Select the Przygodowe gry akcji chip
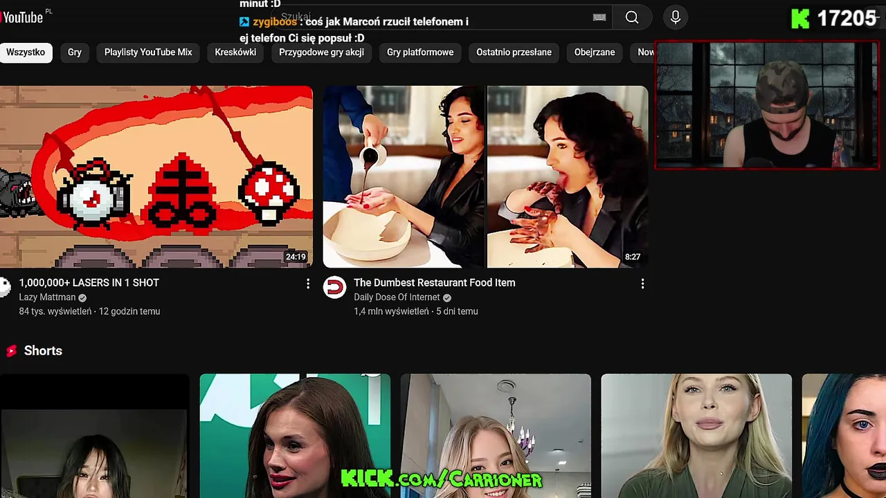 click(321, 53)
